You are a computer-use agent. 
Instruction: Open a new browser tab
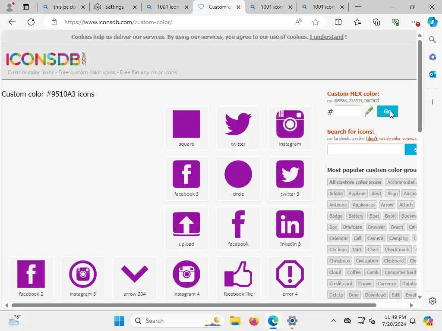[x=358, y=7]
